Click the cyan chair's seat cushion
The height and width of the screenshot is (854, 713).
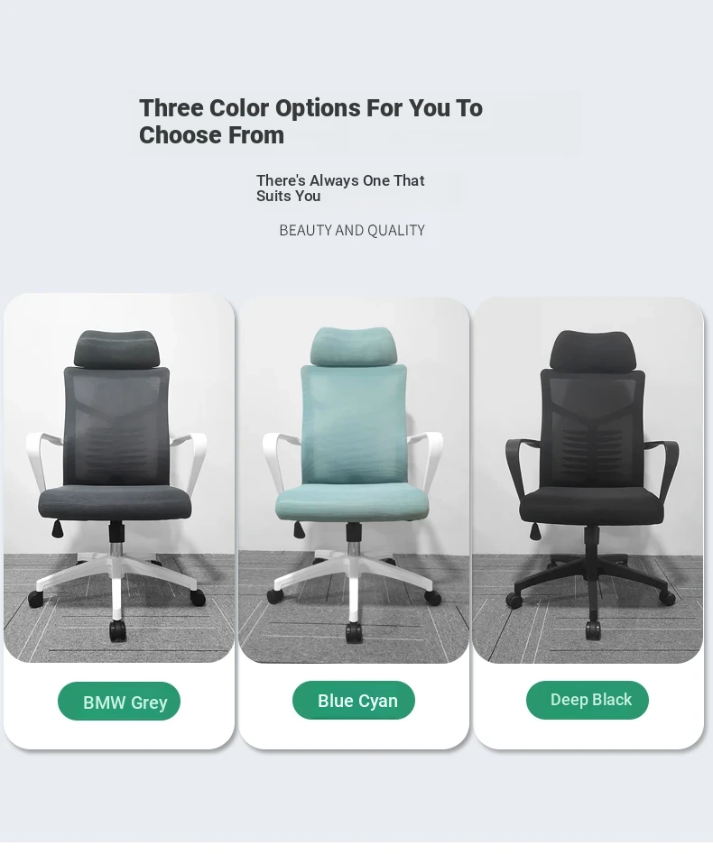tap(351, 501)
